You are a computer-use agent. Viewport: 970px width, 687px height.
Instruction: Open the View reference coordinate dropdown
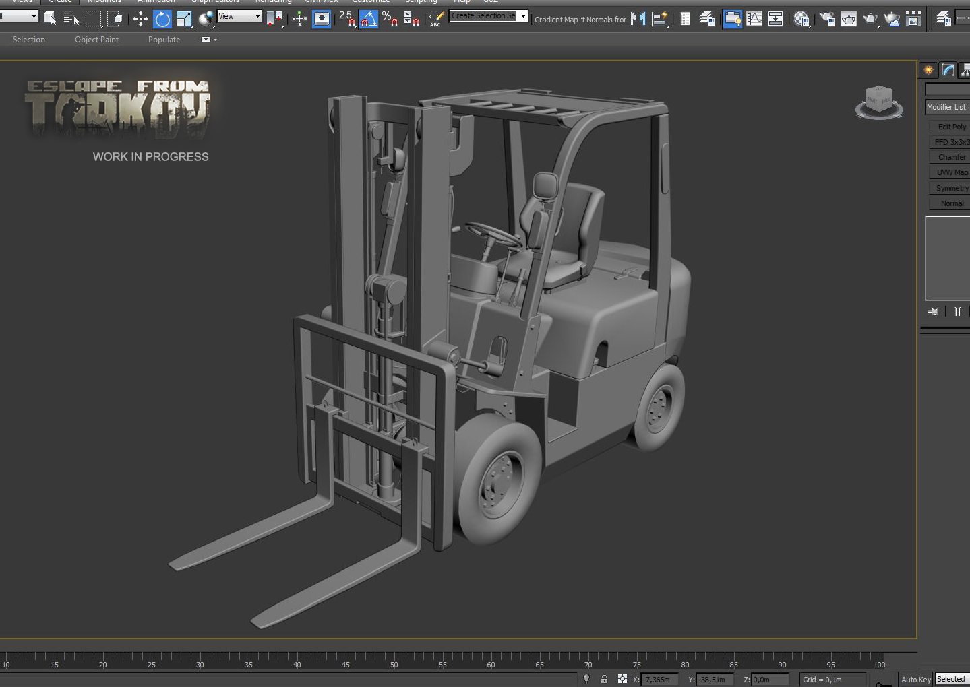click(239, 16)
